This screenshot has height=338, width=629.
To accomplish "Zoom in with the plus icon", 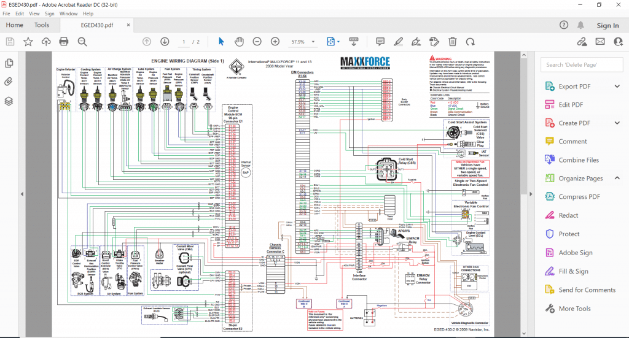I will (275, 42).
